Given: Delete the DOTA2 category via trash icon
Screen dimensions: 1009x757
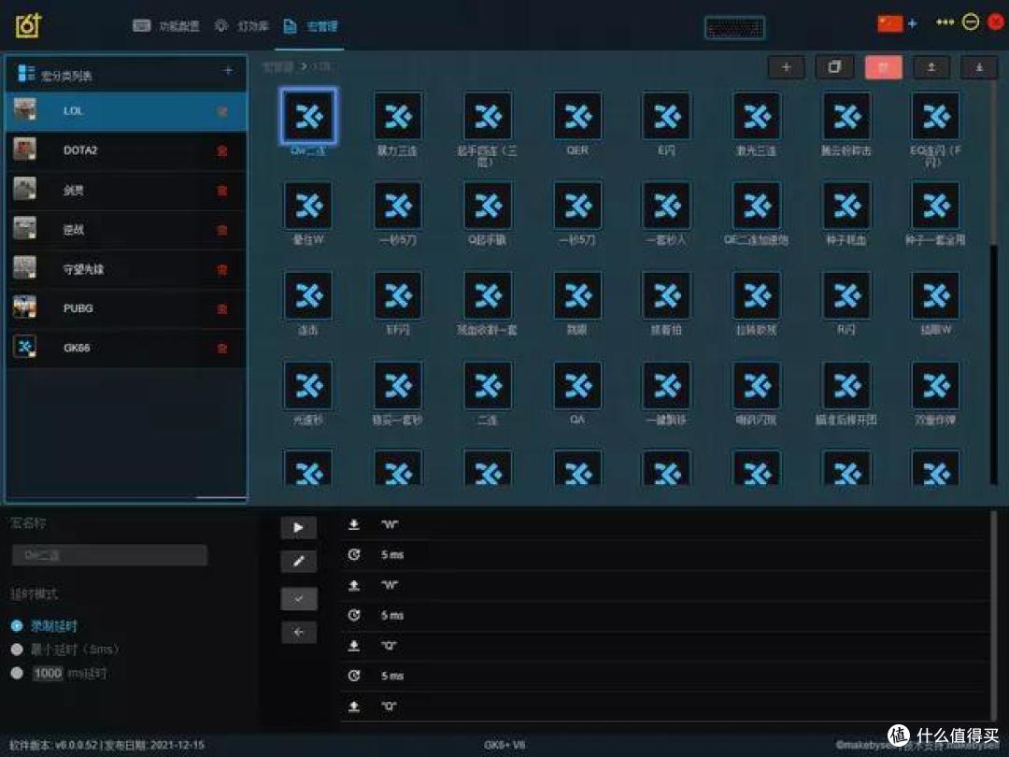Looking at the screenshot, I should point(222,151).
